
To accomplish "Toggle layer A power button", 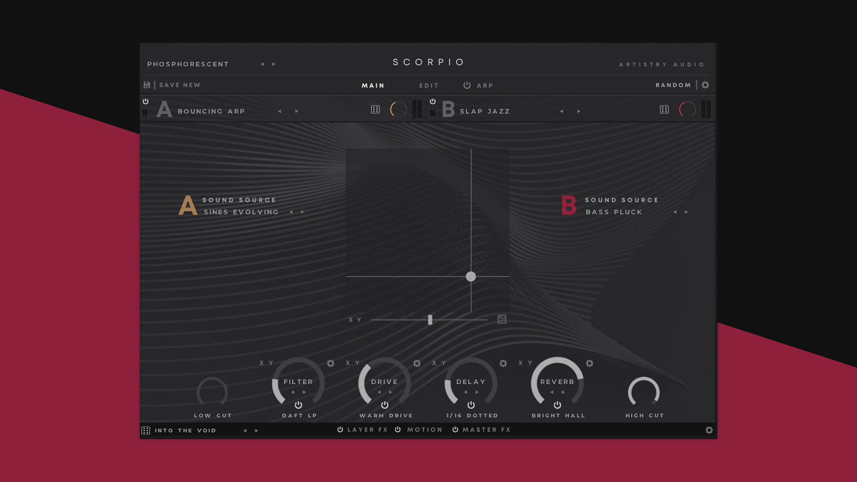I will [146, 101].
